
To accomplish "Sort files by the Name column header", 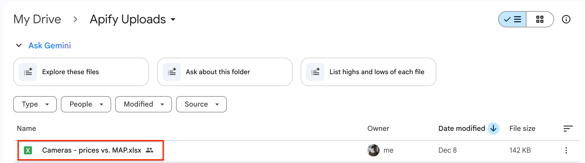I will (x=26, y=128).
